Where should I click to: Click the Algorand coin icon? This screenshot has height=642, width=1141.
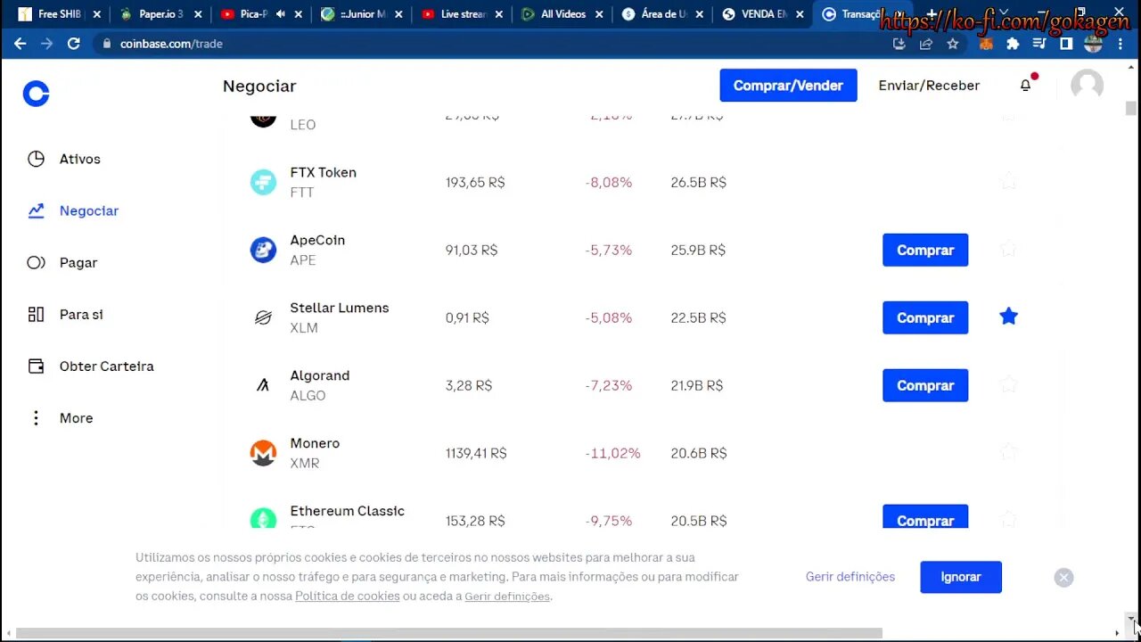[263, 385]
